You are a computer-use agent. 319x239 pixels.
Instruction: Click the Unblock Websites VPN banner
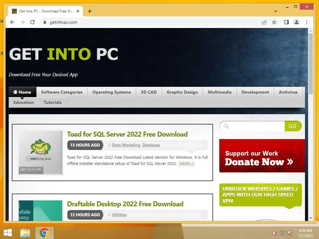pos(260,195)
